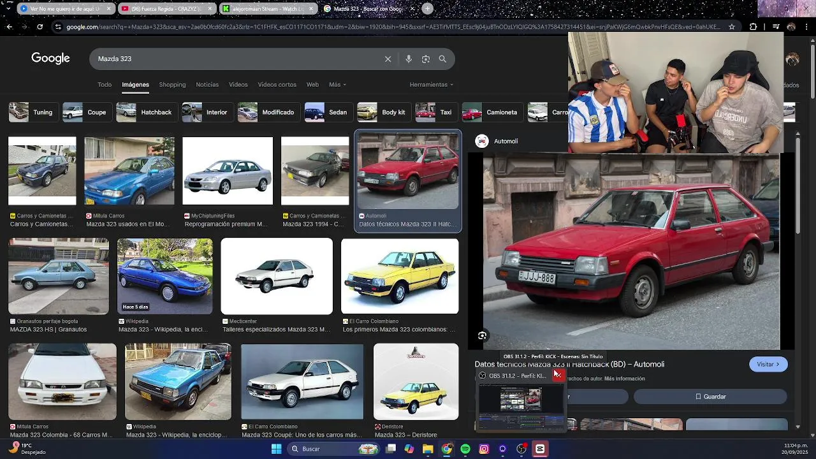Open a new browser tab with plus icon
The height and width of the screenshot is (459, 816).
(x=427, y=9)
